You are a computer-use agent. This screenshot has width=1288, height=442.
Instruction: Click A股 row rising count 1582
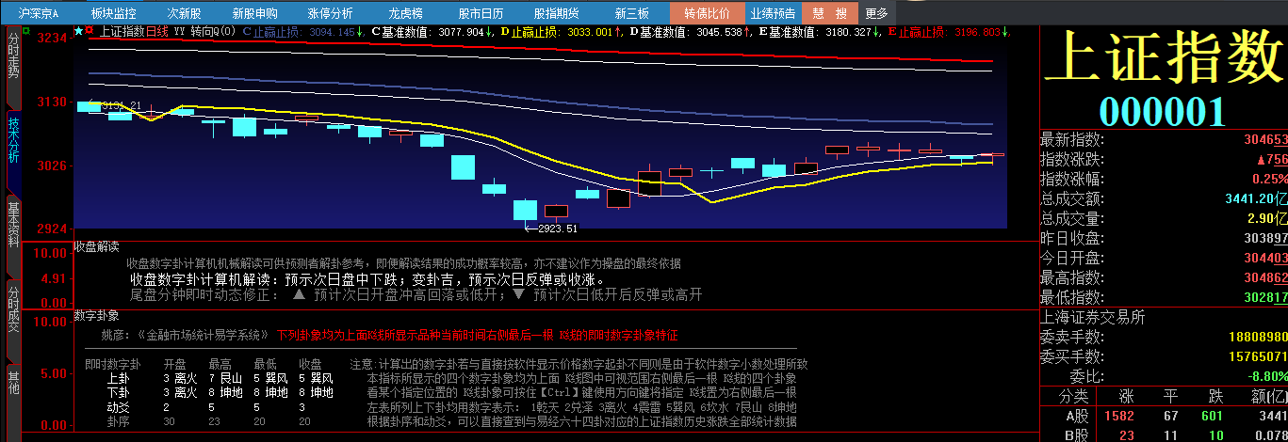coord(1117,416)
